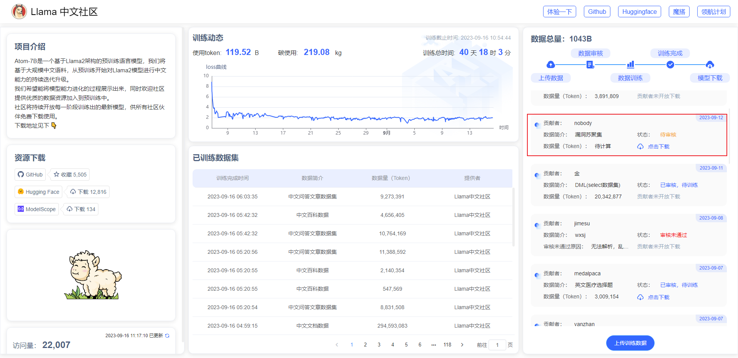738x358 pixels.
Task: Click the data training bar chart icon
Action: 630,65
